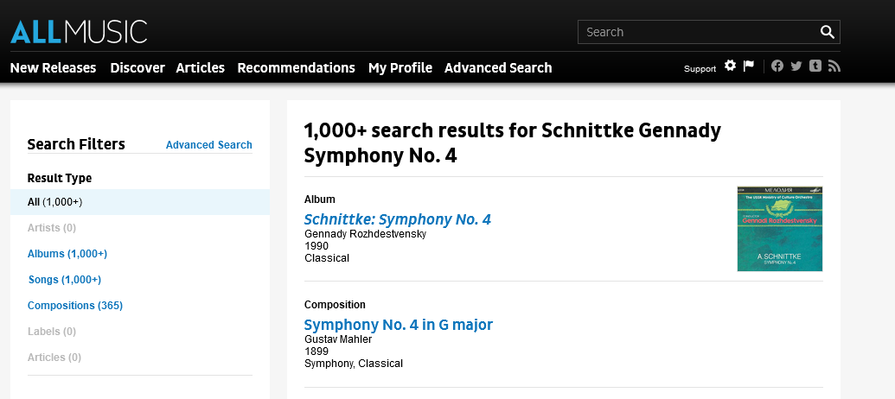Open New Releases menu
Image resolution: width=895 pixels, height=399 pixels.
point(53,67)
